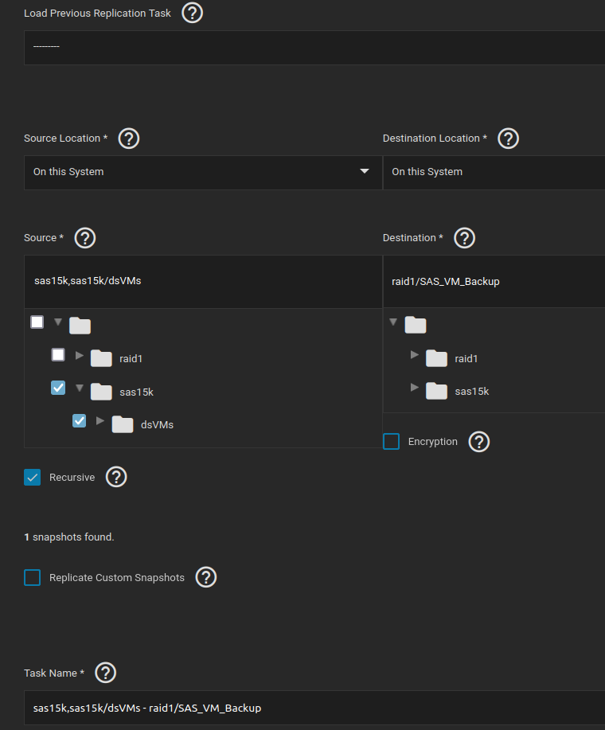The width and height of the screenshot is (605, 730).
Task: Expand the dsVMs node in source tree
Action: pos(100,420)
